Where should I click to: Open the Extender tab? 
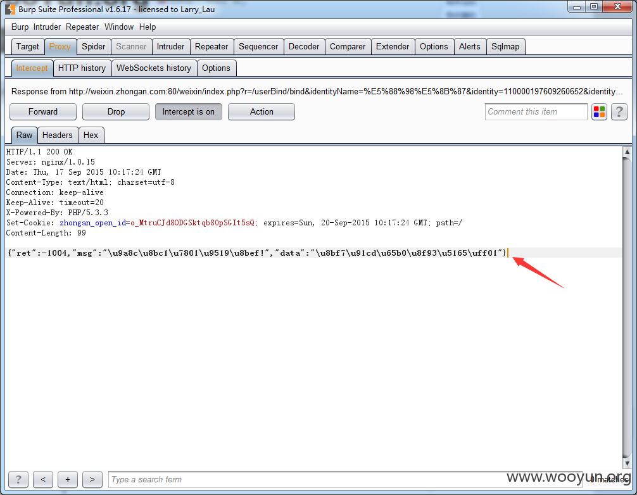(393, 46)
